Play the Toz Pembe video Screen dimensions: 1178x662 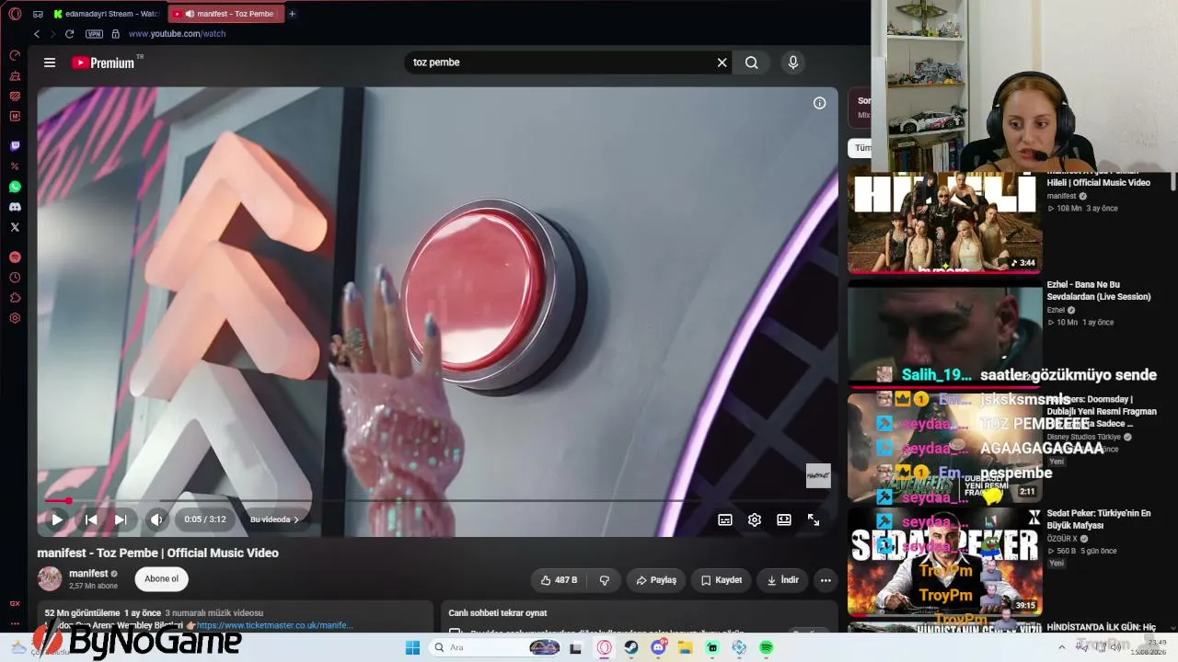(57, 519)
